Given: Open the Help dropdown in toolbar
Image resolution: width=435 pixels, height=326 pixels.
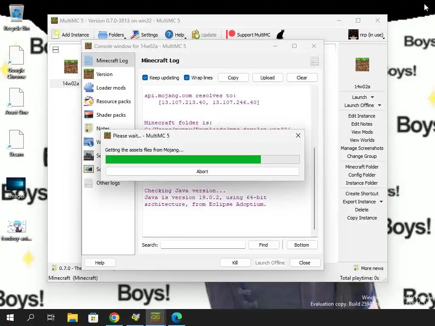Looking at the screenshot, I should (175, 35).
